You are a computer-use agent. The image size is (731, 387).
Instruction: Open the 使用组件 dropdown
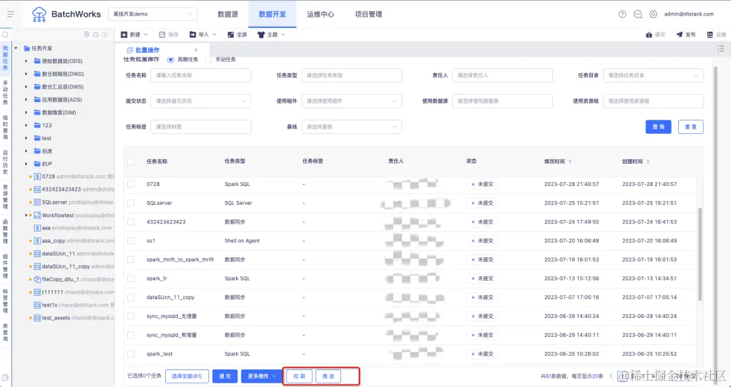[351, 101]
